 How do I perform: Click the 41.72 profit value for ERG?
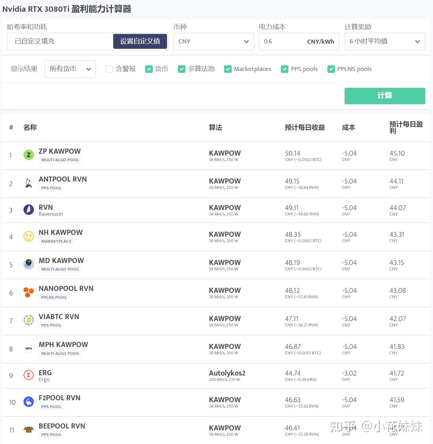397,373
